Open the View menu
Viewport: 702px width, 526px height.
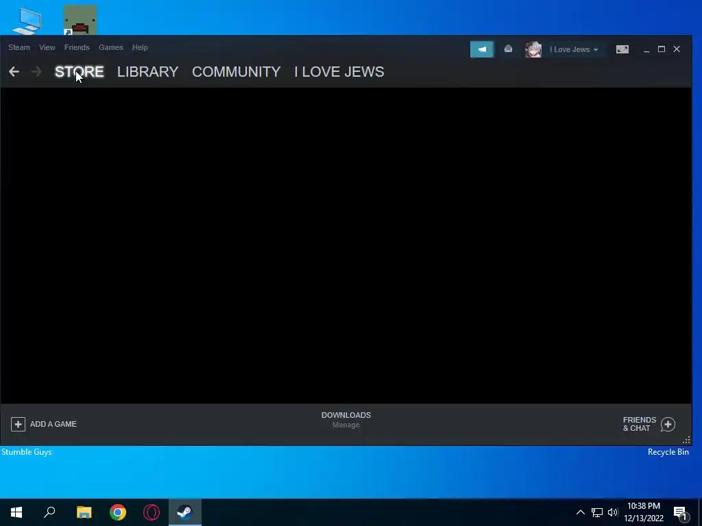point(47,47)
